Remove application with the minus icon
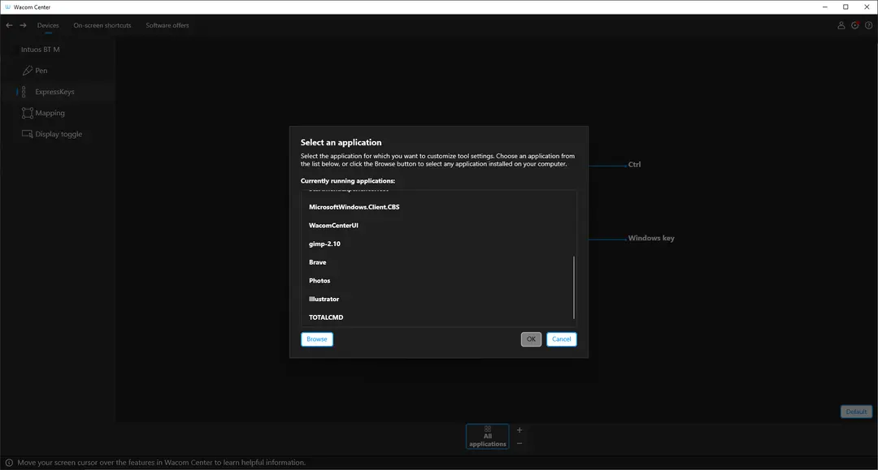 pos(519,443)
